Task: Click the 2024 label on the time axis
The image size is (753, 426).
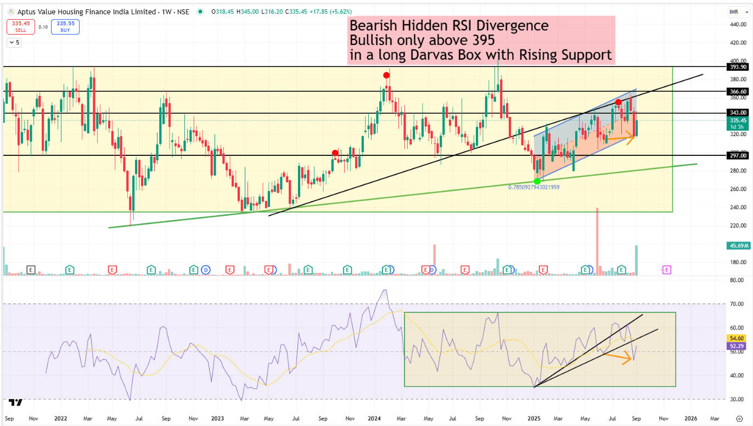Action: click(x=375, y=418)
